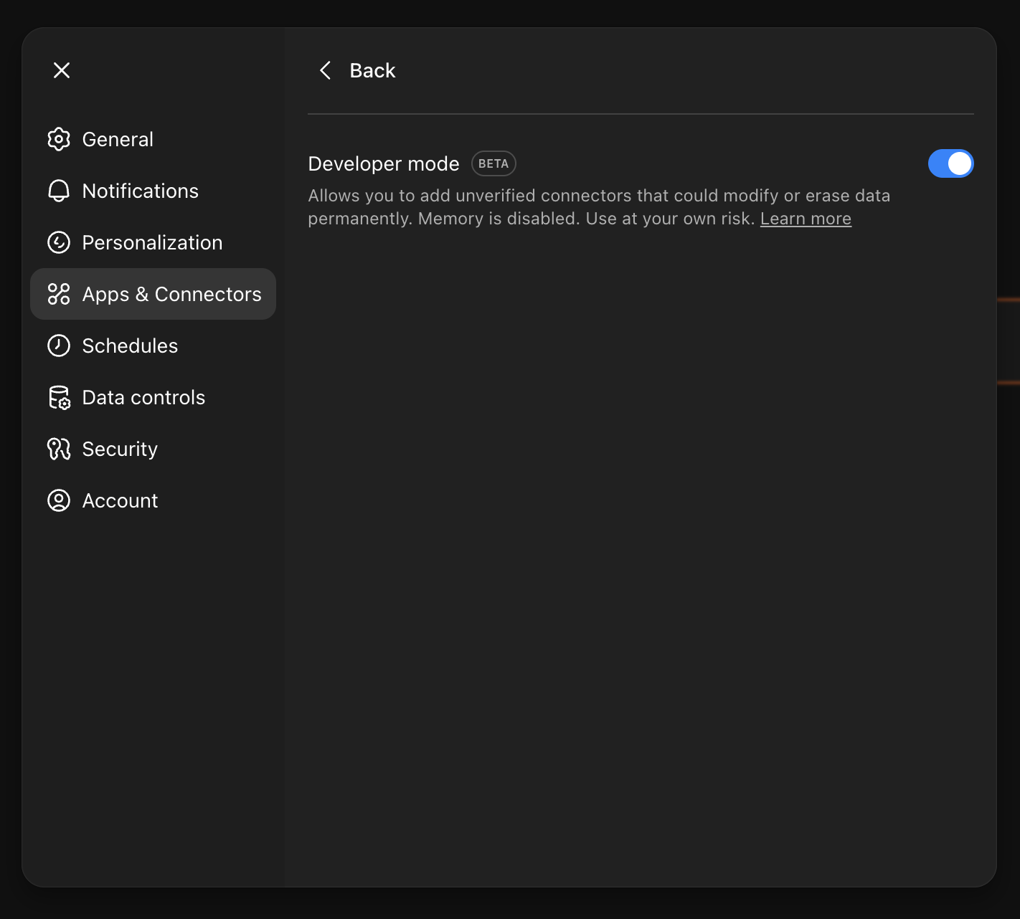Click the Security key icon
This screenshot has height=919, width=1020.
(x=59, y=449)
